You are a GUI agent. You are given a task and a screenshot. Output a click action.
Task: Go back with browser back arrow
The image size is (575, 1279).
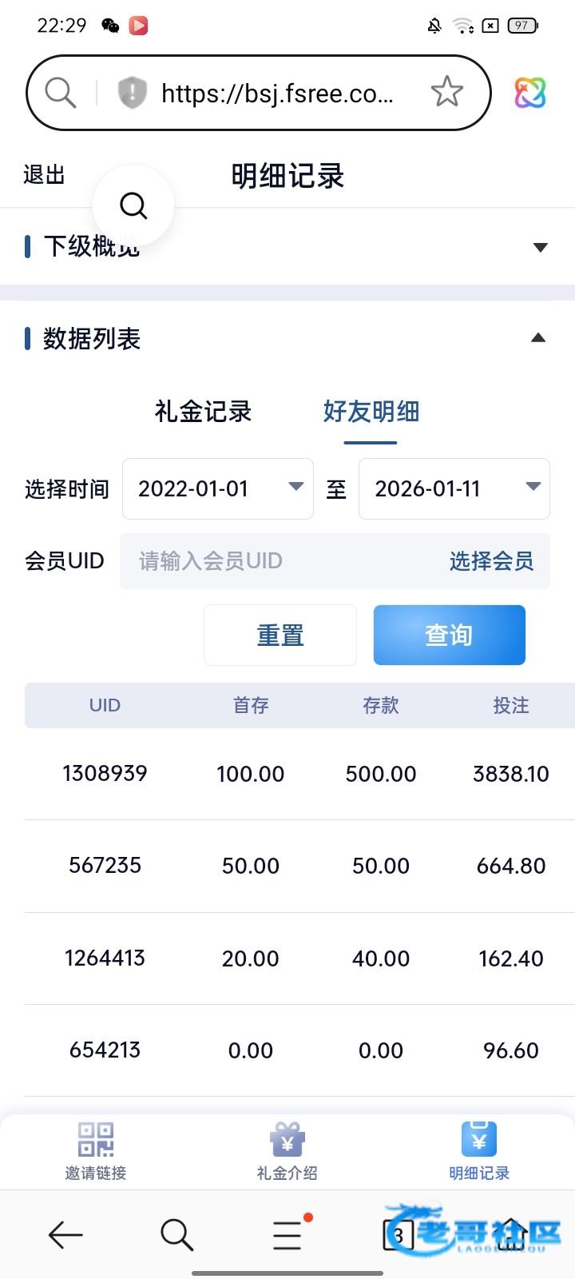point(65,1235)
